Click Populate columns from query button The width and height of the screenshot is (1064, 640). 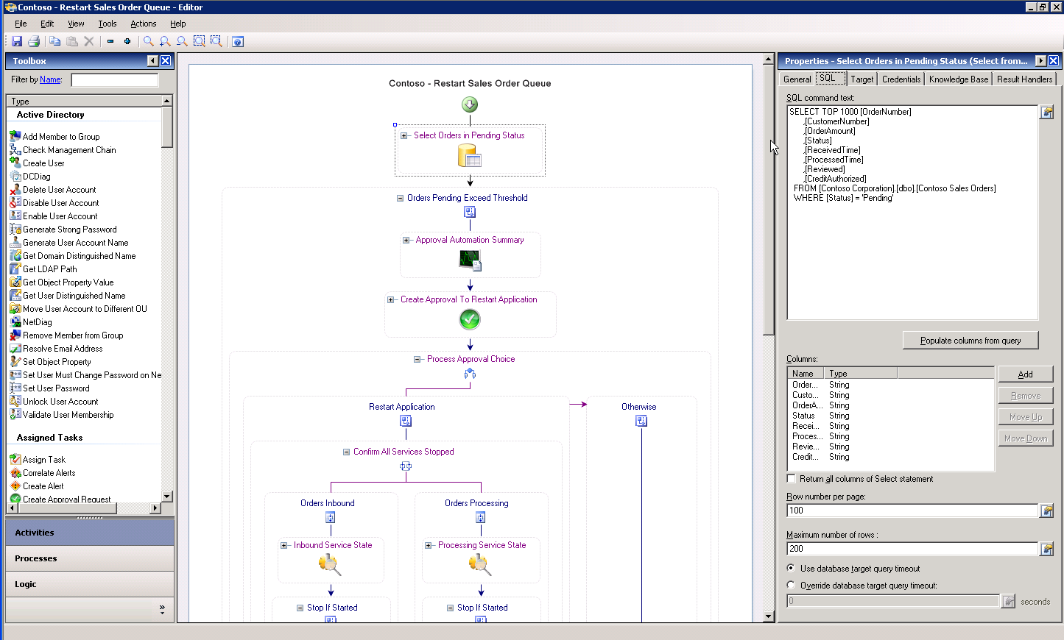pos(970,341)
